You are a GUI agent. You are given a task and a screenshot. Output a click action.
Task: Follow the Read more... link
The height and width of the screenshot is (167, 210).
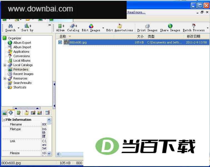pyautogui.click(x=136, y=12)
